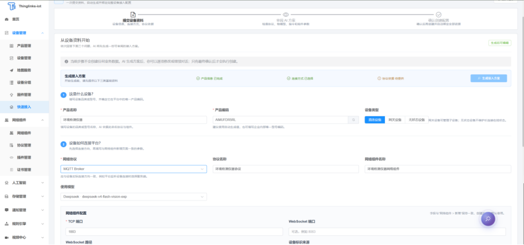524x245 pixels.
Task: Open child 网络组件 item above 协议管理
Action: coord(24,133)
